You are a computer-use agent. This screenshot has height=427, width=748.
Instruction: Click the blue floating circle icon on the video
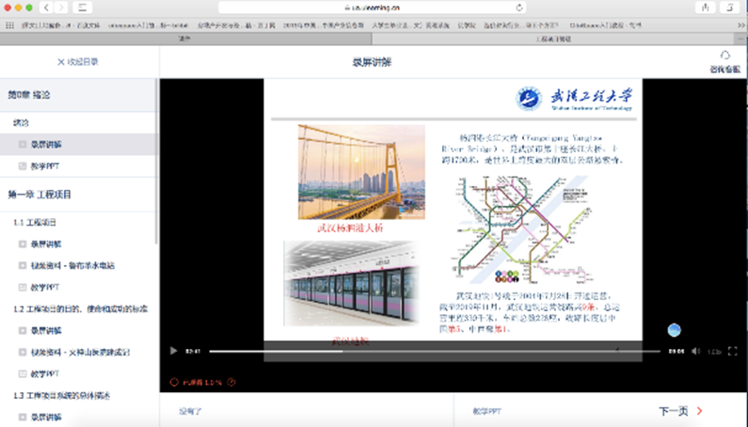673,330
